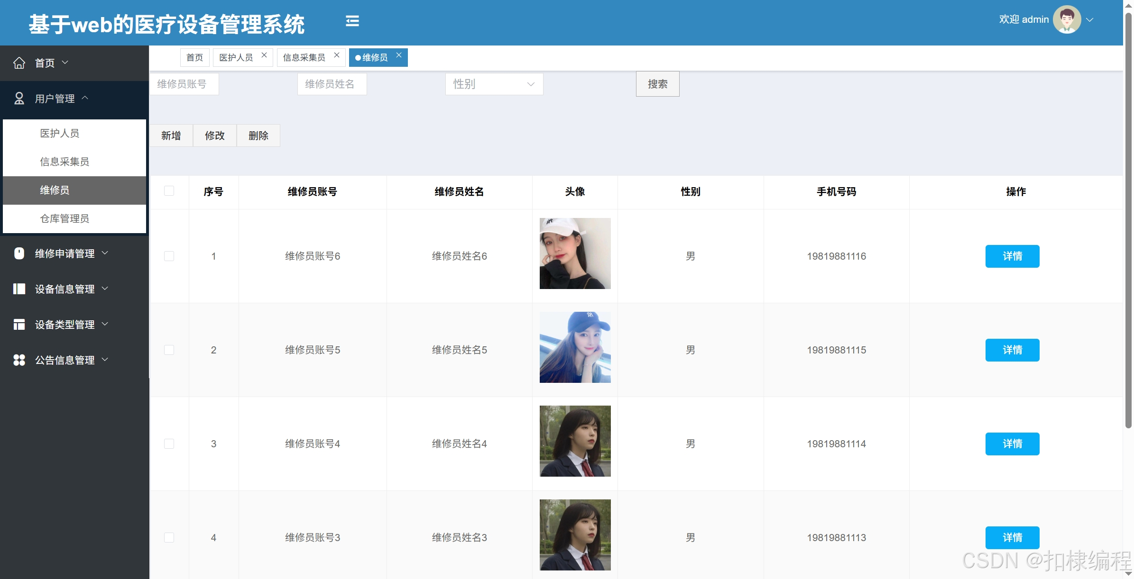
Task: Open 医护人员 in the sidebar submenu
Action: [74, 134]
